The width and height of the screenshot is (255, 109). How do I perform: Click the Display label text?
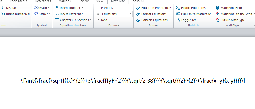(x=11, y=8)
